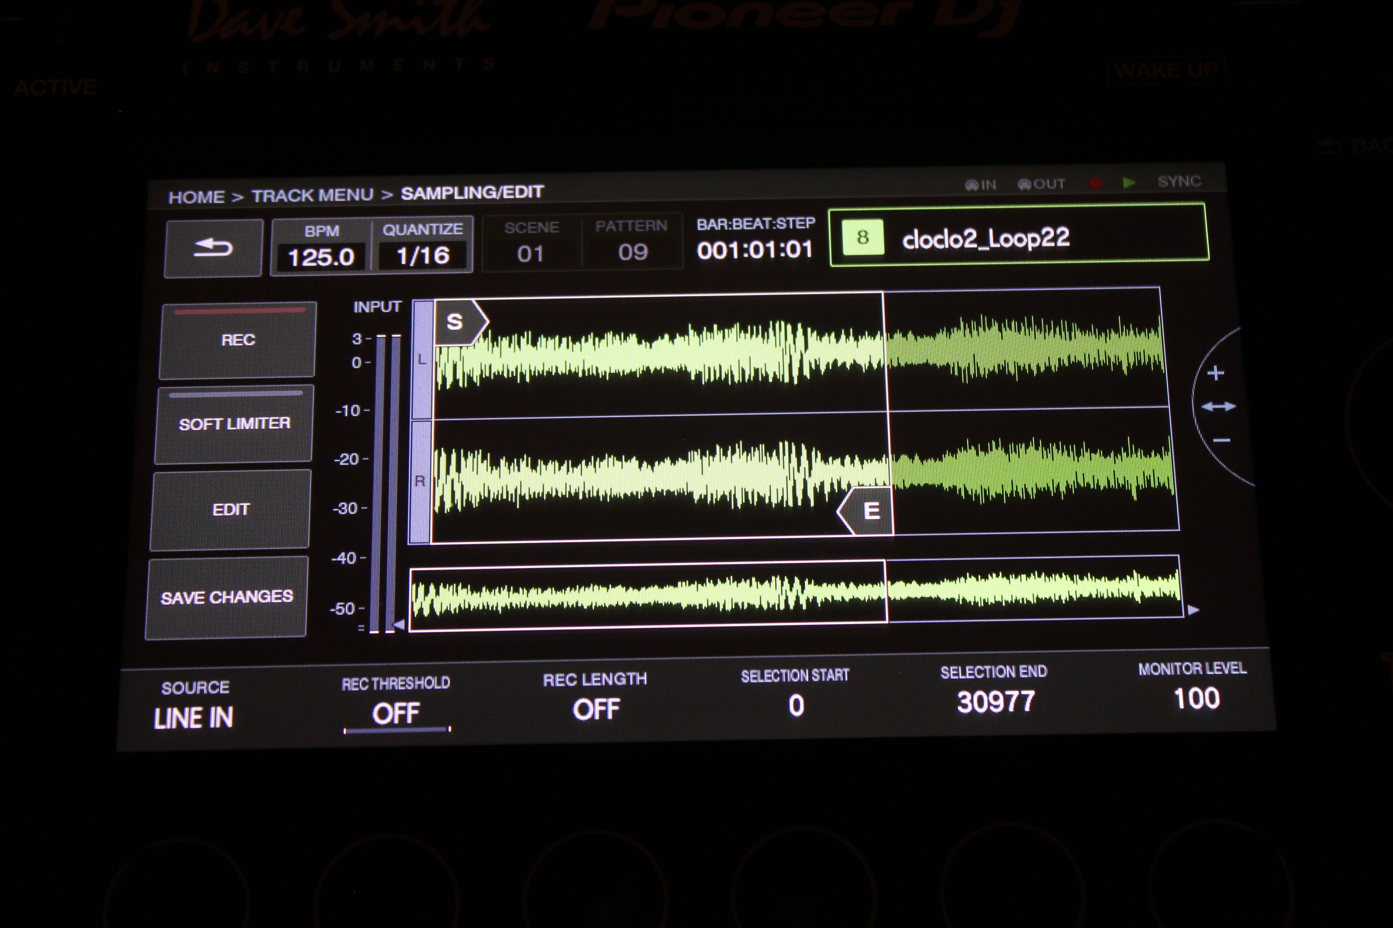1393x928 pixels.
Task: Tap the zoom out minus icon
Action: (1222, 440)
